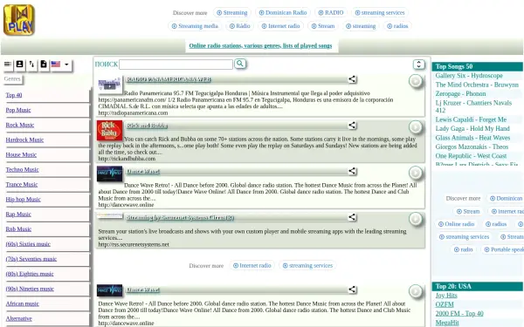The width and height of the screenshot is (524, 327).
Task: Open the http://dancewave.online URL in first Dance Wave card
Action: click(x=126, y=205)
